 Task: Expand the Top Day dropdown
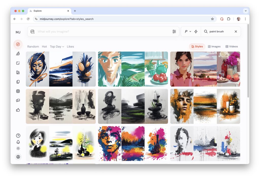coord(57,47)
